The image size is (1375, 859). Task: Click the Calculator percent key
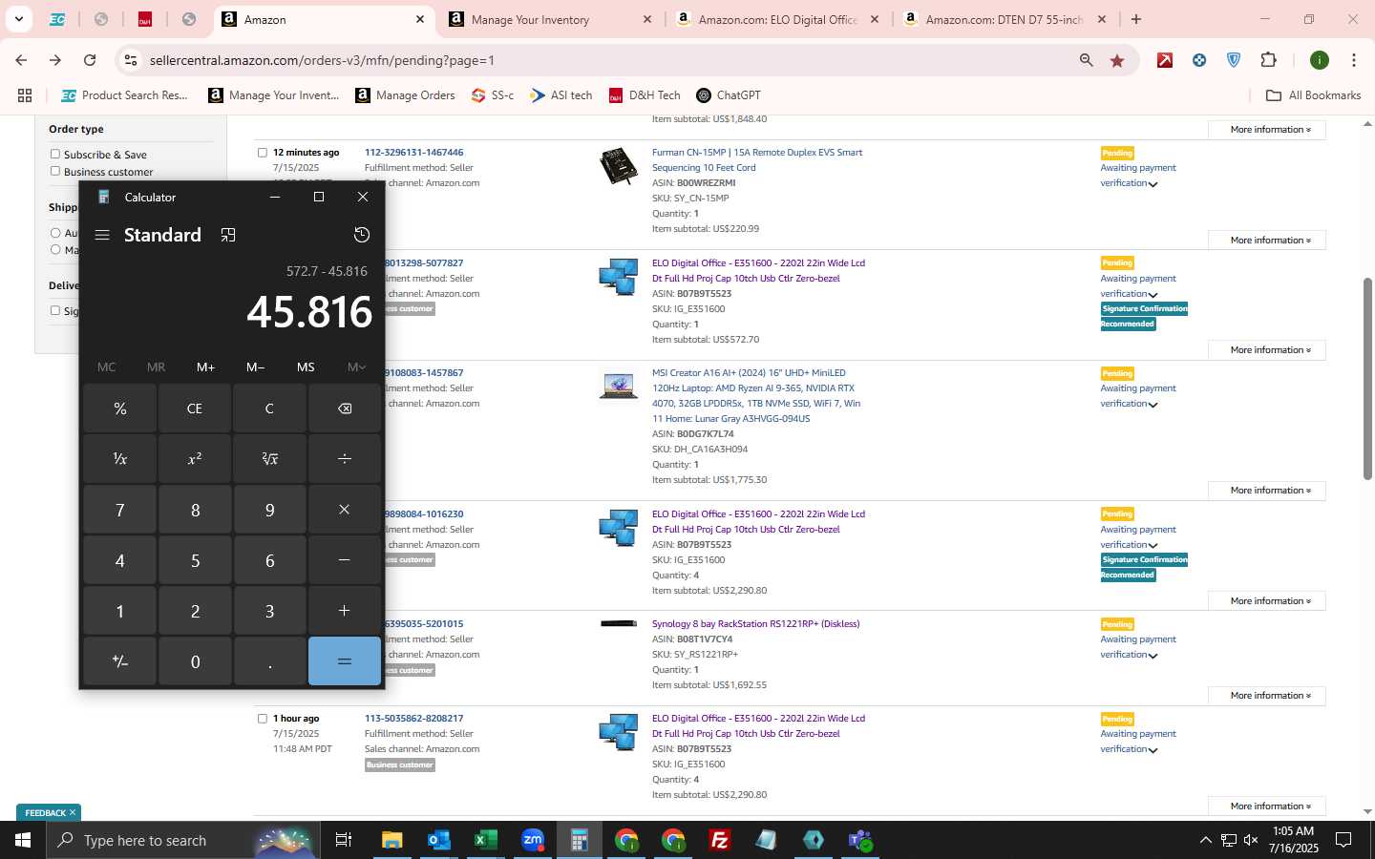tap(120, 409)
